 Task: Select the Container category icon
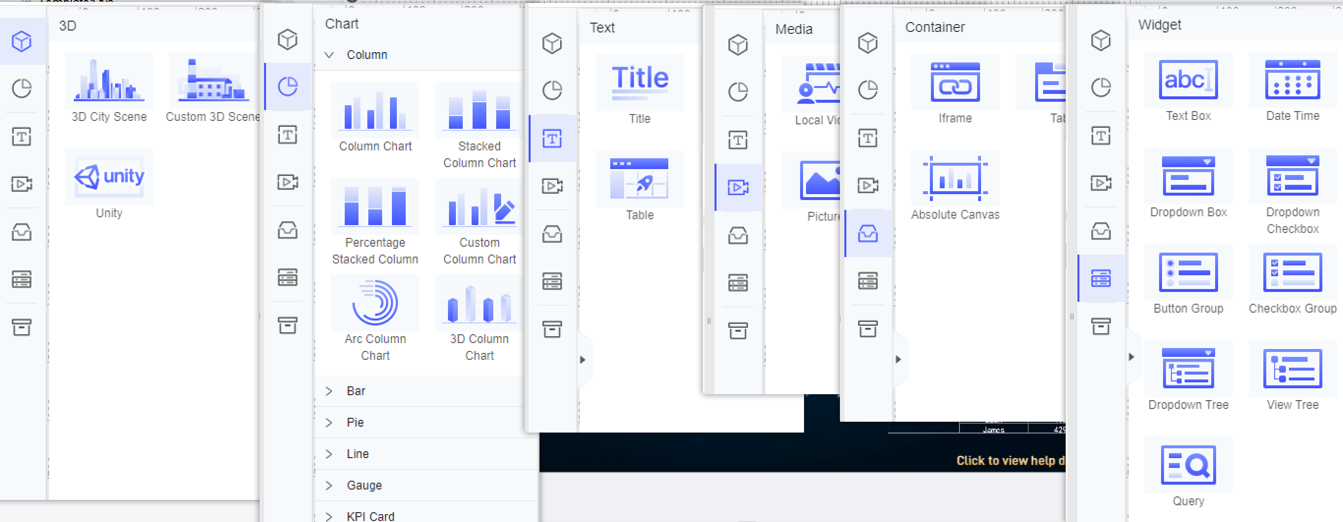point(867,234)
